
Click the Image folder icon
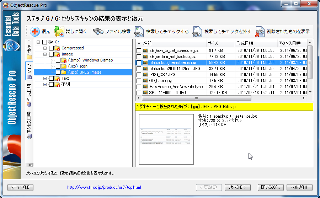57,54
